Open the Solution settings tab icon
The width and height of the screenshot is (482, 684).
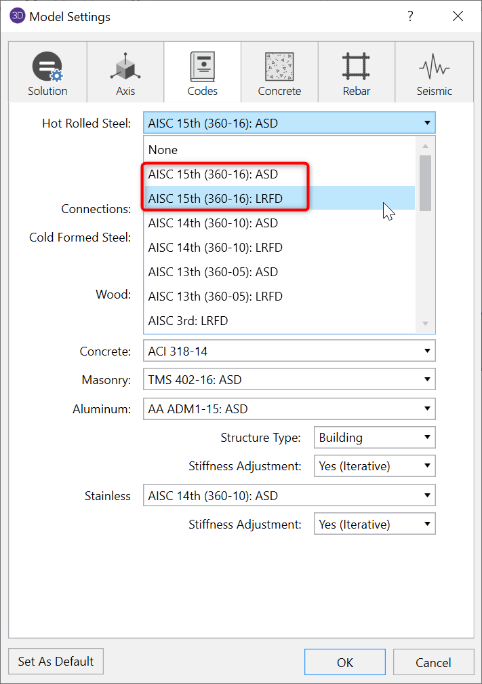click(x=47, y=67)
